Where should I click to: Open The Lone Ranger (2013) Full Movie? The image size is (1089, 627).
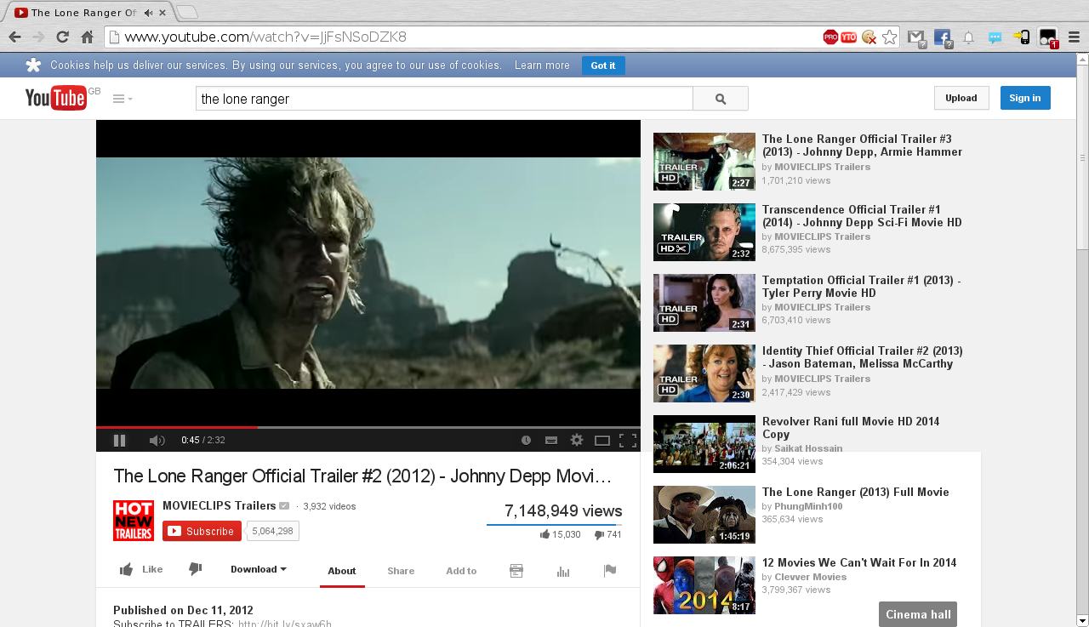[856, 492]
